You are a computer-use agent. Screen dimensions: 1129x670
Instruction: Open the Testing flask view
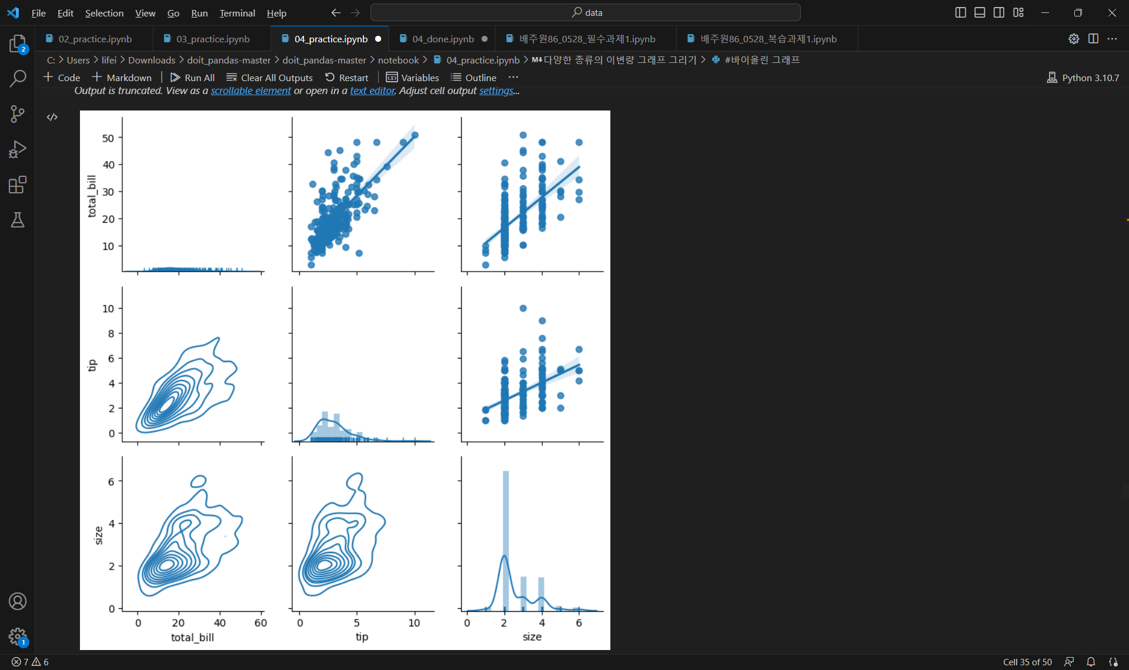point(18,220)
